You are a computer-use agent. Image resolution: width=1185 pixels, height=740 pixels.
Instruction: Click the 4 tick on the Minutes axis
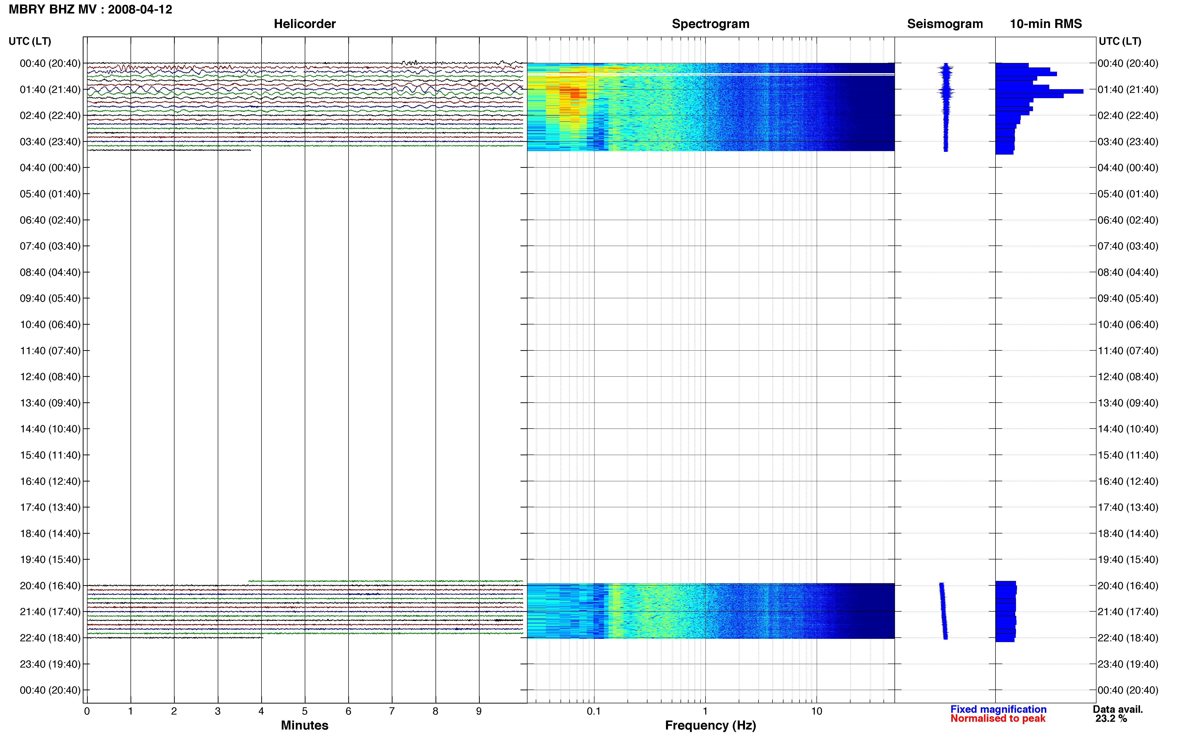(x=261, y=712)
